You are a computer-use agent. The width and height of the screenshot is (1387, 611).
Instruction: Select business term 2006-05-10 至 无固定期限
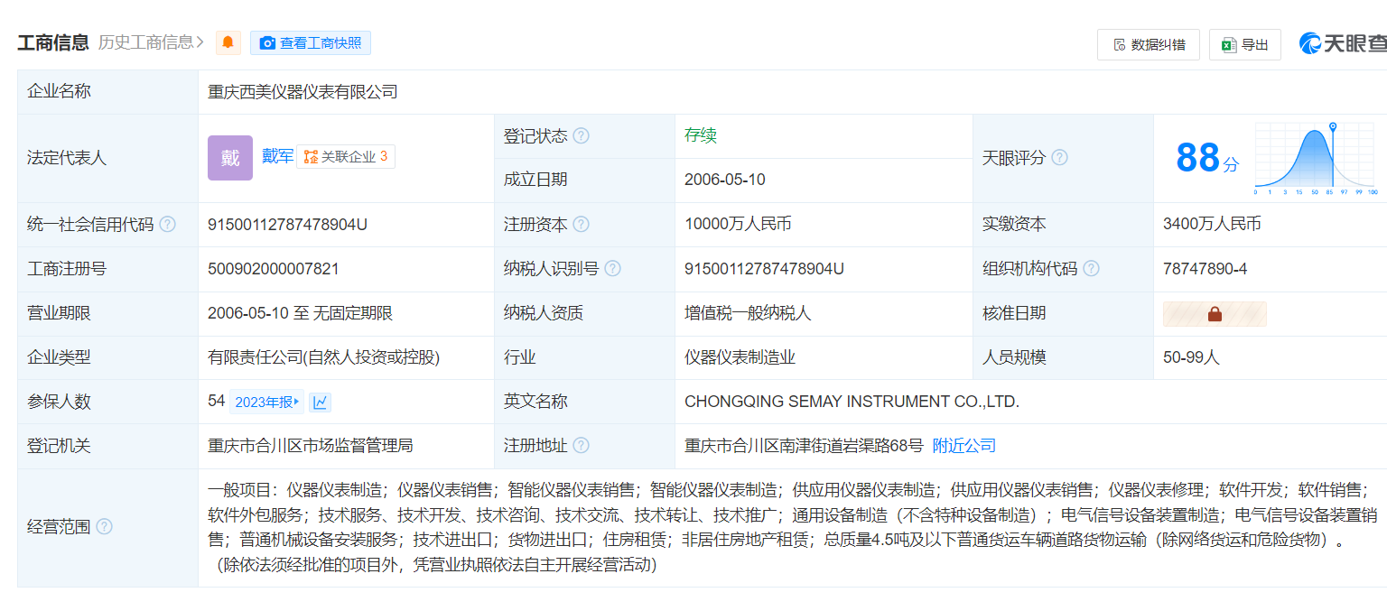coord(300,313)
